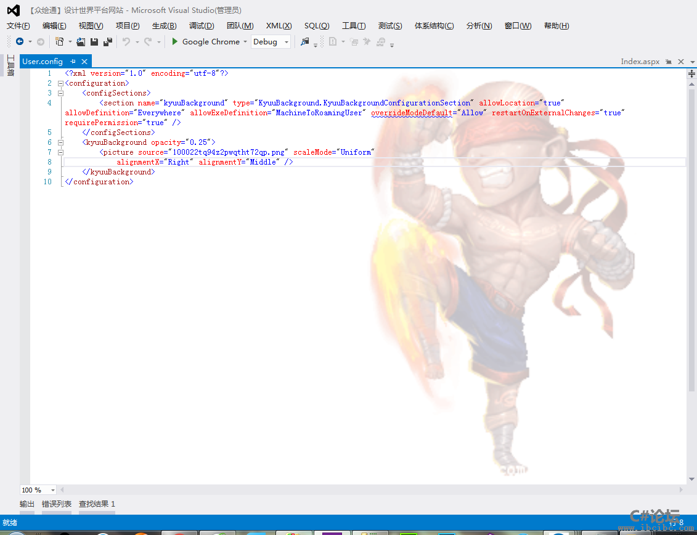This screenshot has height=535, width=697.
Task: Select the User.config document tab
Action: 43,62
